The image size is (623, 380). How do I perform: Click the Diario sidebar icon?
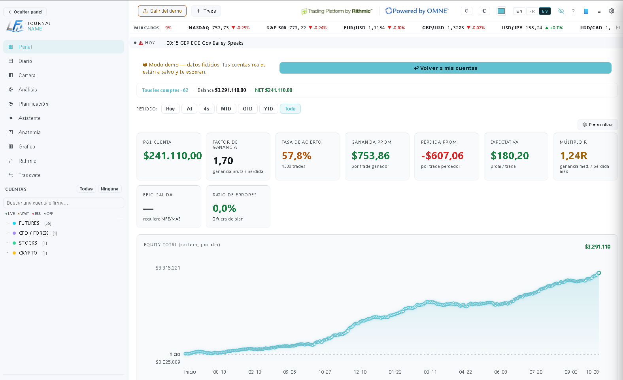click(x=11, y=61)
